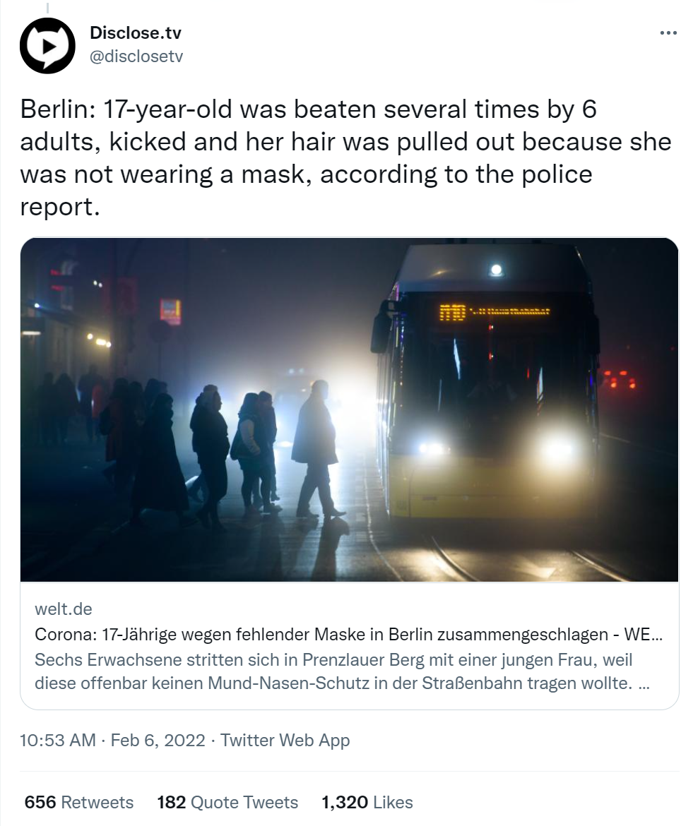View the 1,320 Likes list

pos(367,802)
